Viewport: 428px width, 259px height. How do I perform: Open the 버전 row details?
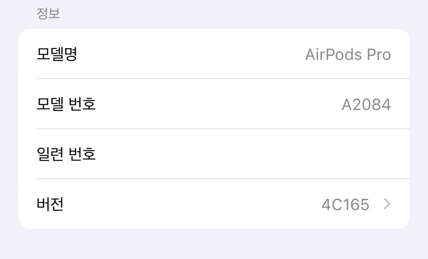[214, 204]
